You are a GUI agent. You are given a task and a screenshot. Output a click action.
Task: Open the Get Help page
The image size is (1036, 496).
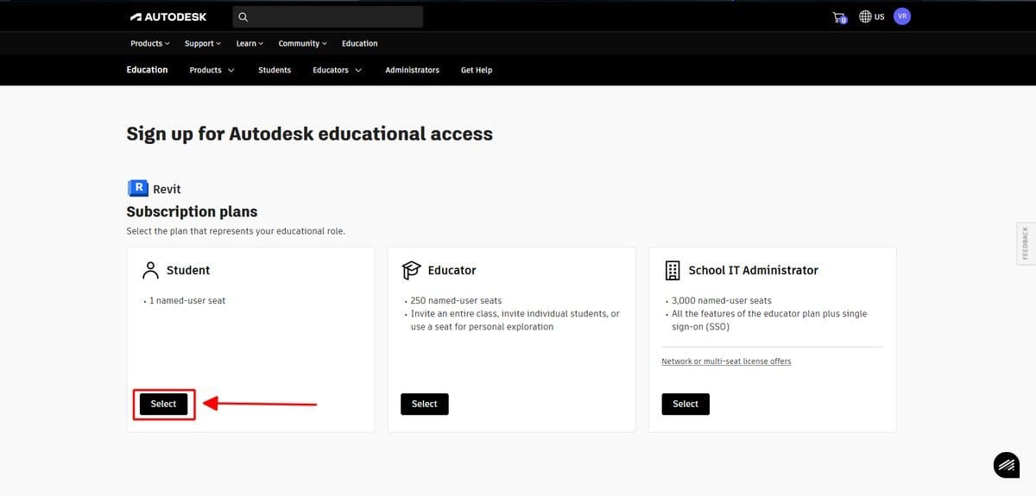477,70
